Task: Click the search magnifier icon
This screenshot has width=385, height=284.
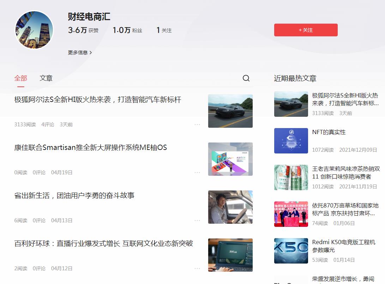Action: (x=246, y=78)
